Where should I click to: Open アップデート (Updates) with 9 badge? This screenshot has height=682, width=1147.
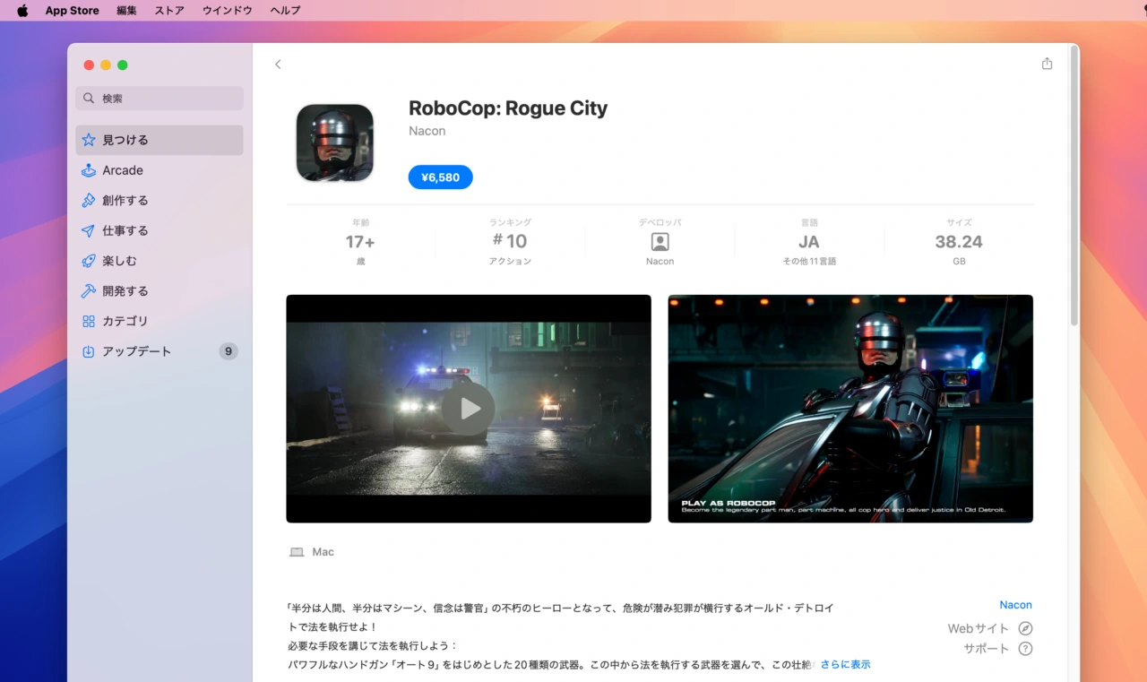point(136,351)
